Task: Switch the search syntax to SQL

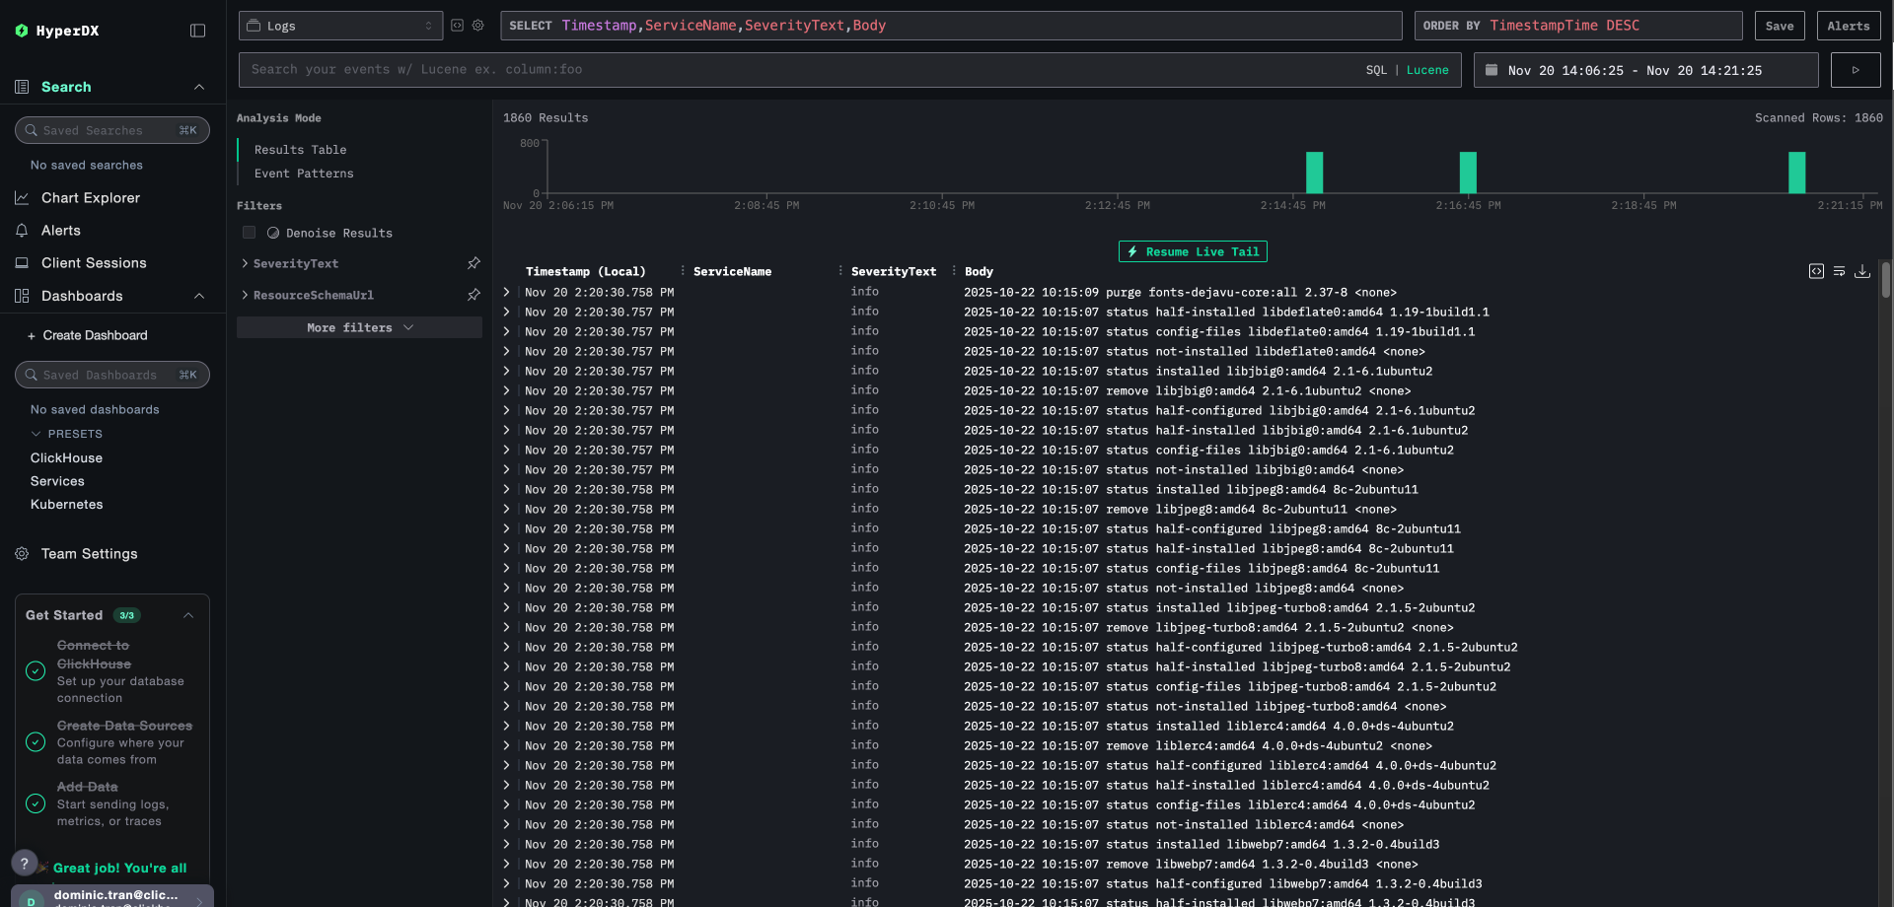Action: click(1375, 69)
